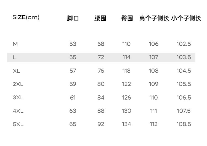Click the 5XL size row label

click(18, 124)
